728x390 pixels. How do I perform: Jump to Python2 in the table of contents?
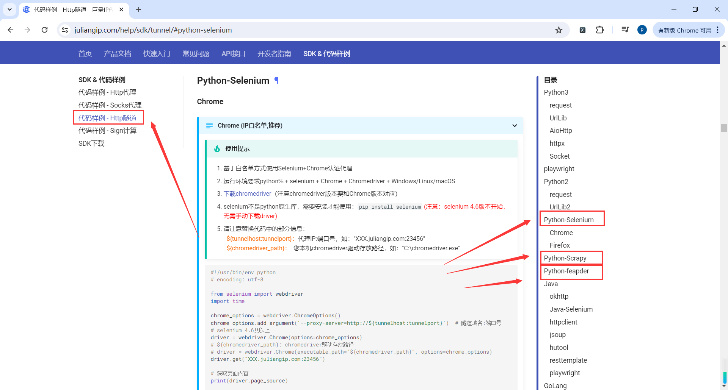[x=556, y=182]
